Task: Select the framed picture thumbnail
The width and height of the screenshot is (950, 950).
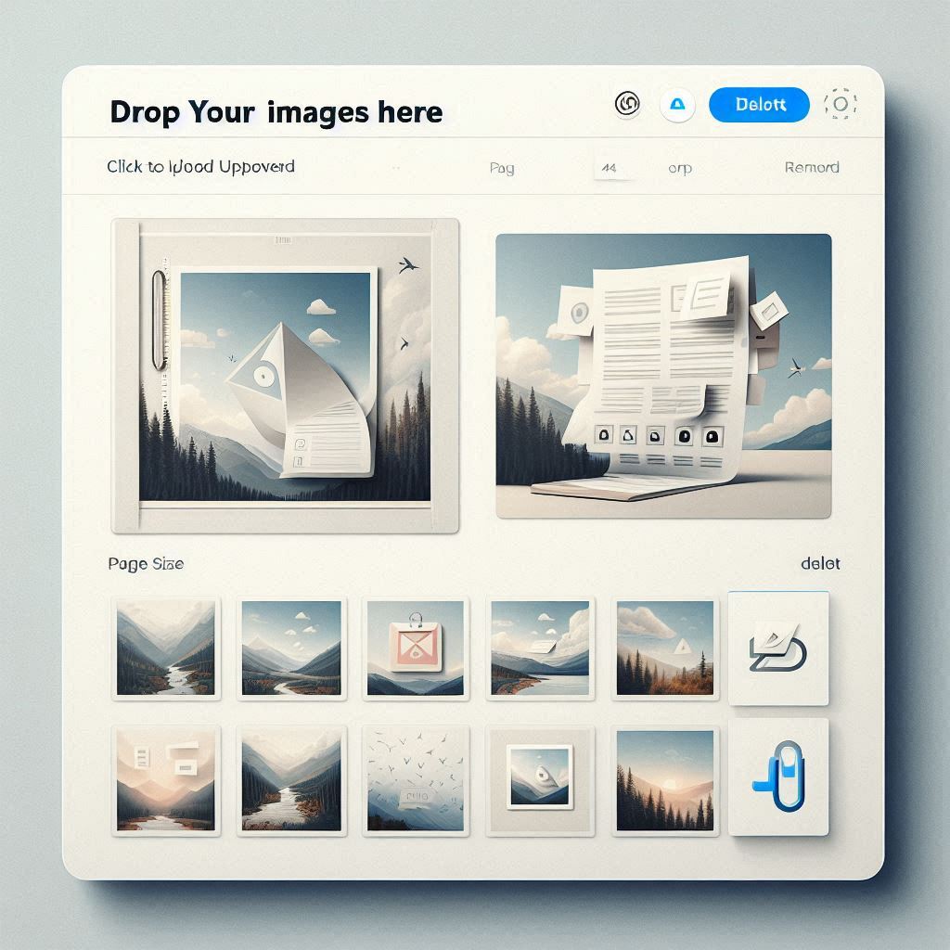Action: 539,779
